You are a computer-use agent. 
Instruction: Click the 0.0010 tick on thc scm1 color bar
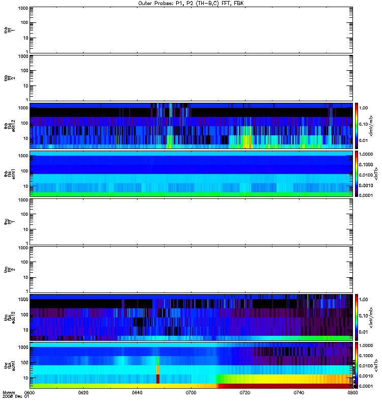(x=366, y=376)
